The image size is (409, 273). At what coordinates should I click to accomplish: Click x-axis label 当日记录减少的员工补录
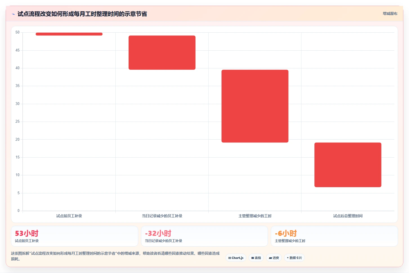[162, 216]
